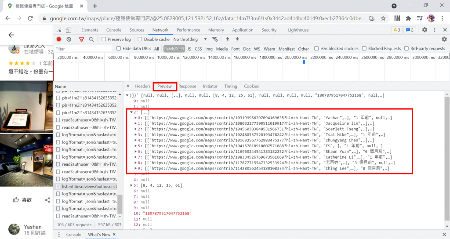
Task: Open Response tab of request
Action: coord(187,86)
